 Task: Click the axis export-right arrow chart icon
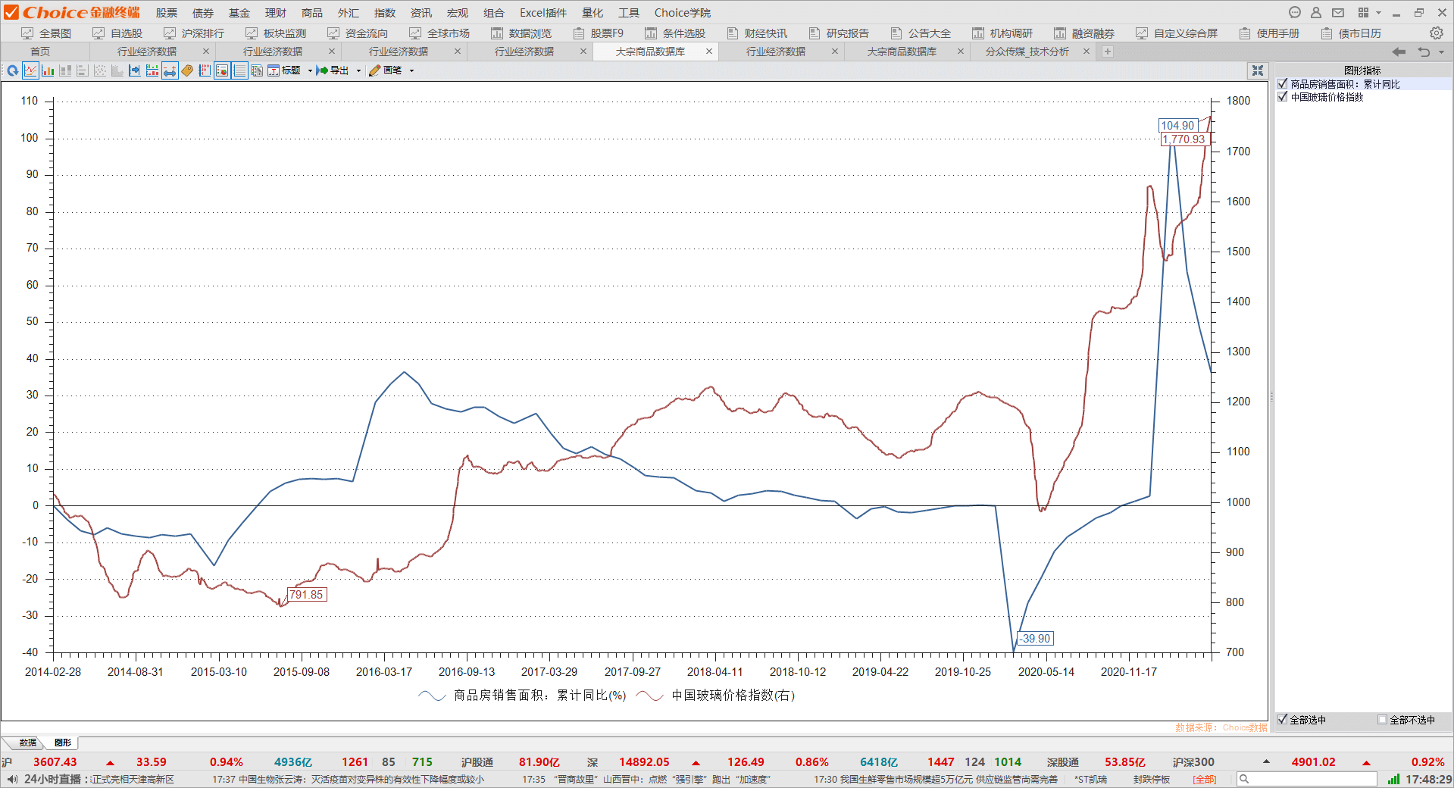pyautogui.click(x=135, y=70)
